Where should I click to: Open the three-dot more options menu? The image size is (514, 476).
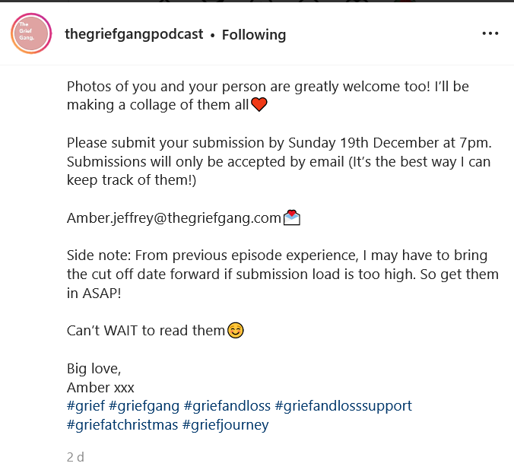pos(490,34)
